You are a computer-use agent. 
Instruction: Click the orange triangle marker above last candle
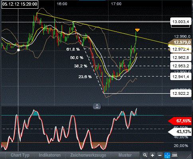tap(137, 30)
